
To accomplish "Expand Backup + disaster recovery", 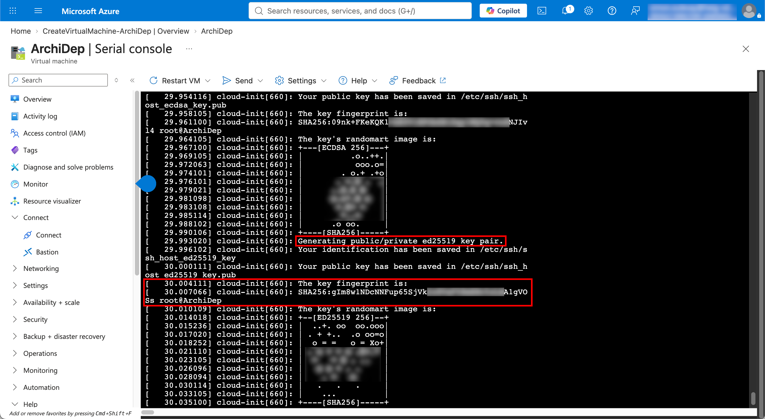I will [x=15, y=336].
